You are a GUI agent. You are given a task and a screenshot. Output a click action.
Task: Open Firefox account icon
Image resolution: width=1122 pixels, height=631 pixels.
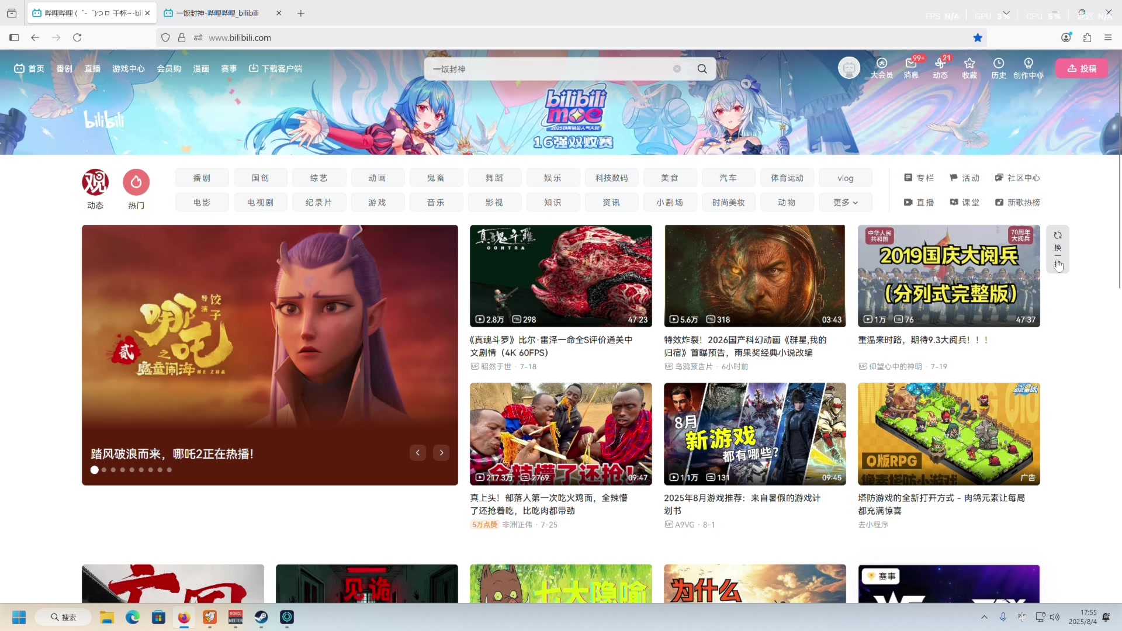(1066, 37)
